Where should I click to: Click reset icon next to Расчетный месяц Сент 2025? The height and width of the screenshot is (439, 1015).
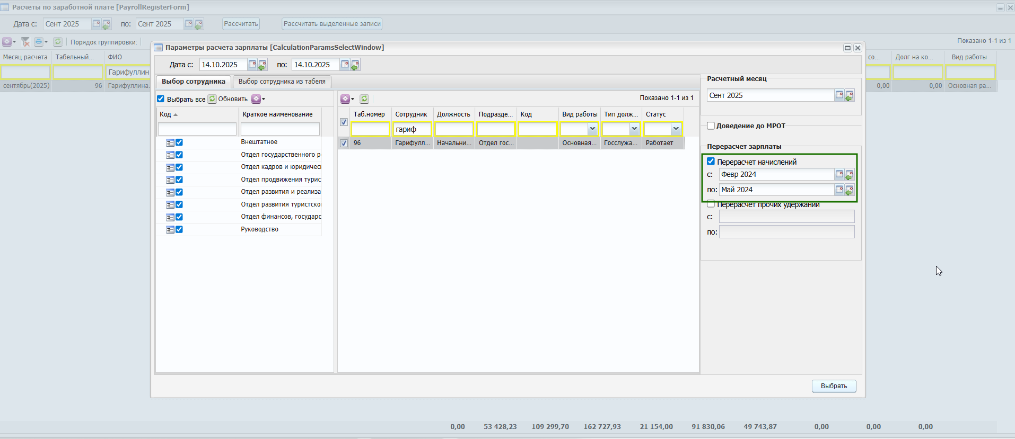click(x=849, y=96)
